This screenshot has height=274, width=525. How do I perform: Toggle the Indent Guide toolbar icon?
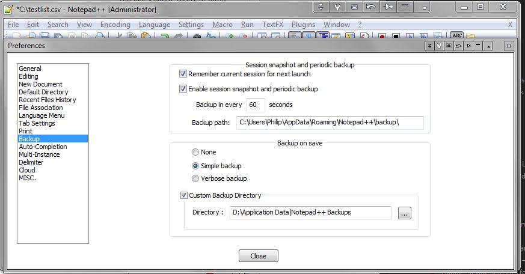[323, 35]
